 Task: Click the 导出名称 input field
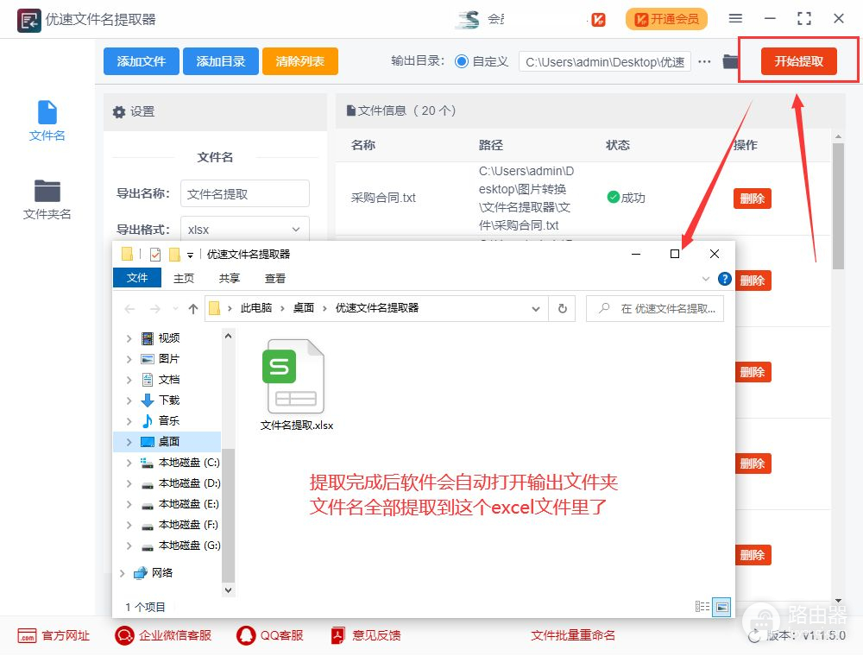[245, 194]
